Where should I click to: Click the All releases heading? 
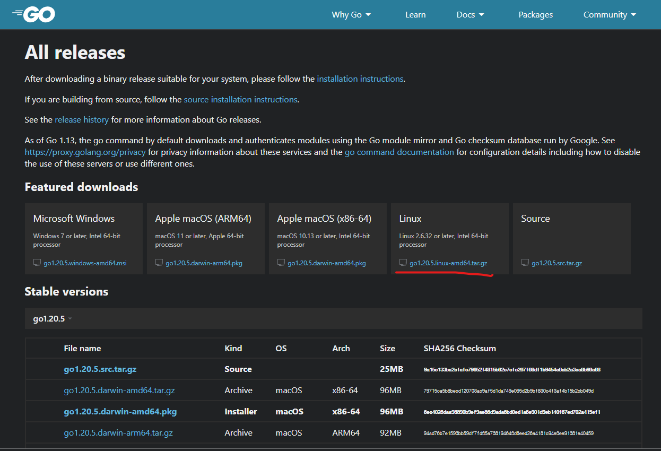tap(75, 53)
